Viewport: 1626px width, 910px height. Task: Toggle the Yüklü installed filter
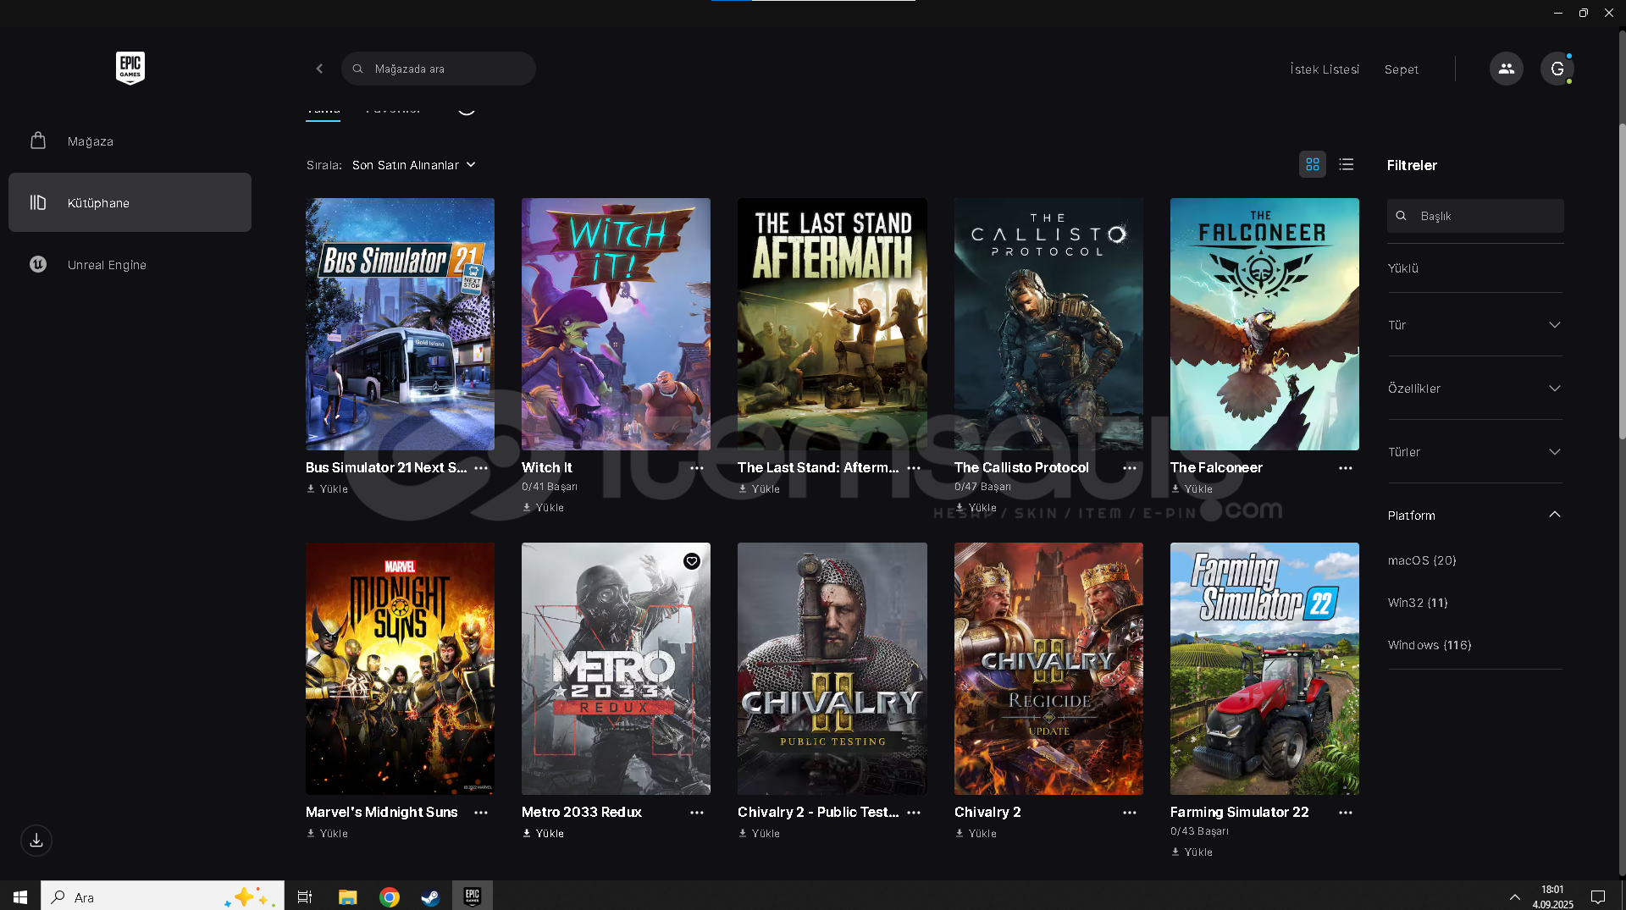point(1402,268)
